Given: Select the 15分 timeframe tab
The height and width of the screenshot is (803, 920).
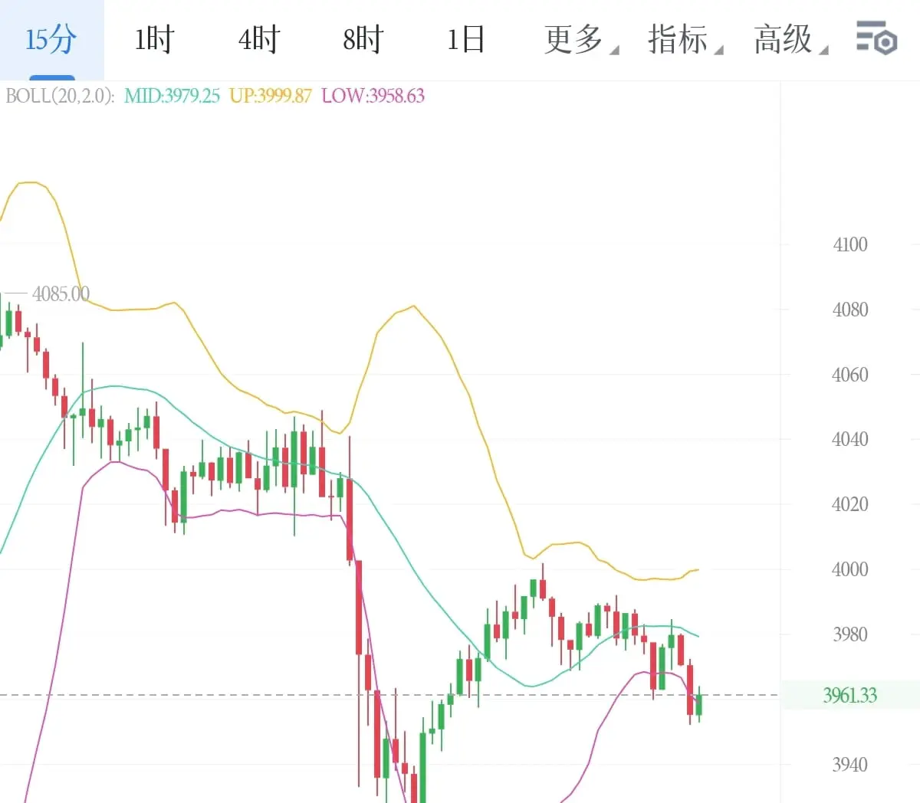Looking at the screenshot, I should (51, 40).
